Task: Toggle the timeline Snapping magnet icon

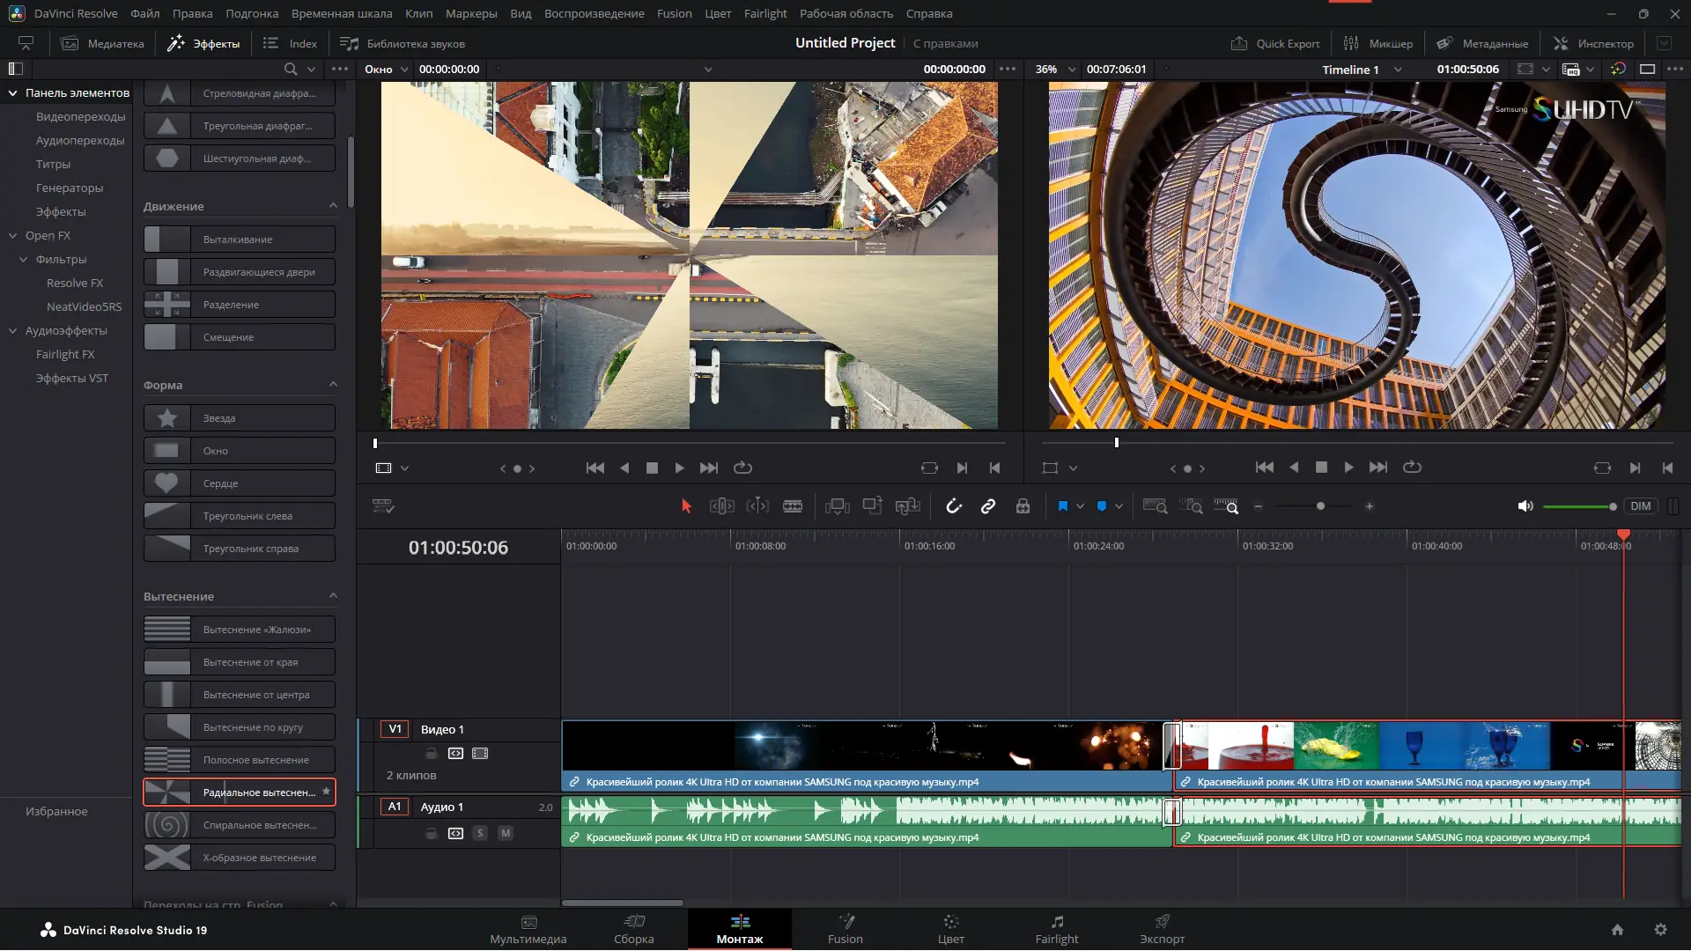Action: (x=953, y=506)
